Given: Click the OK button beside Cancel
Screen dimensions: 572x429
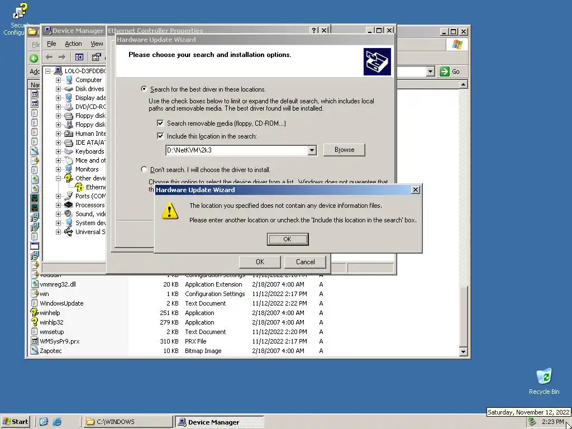Looking at the screenshot, I should coord(260,262).
